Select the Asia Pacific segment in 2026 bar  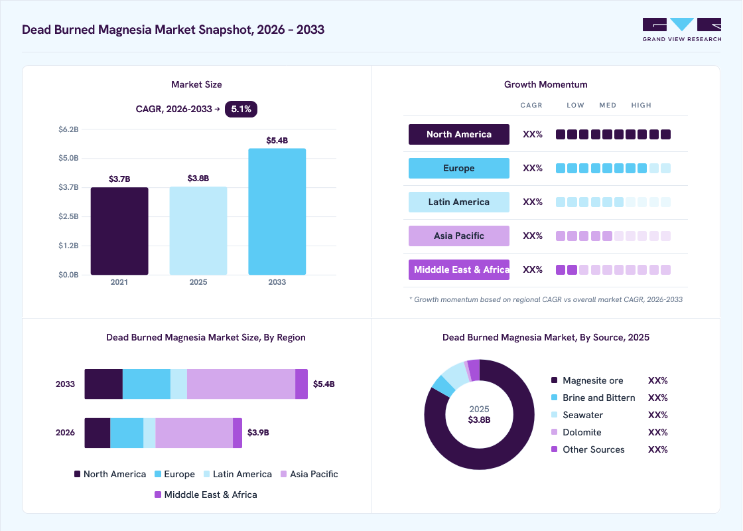[x=194, y=433]
